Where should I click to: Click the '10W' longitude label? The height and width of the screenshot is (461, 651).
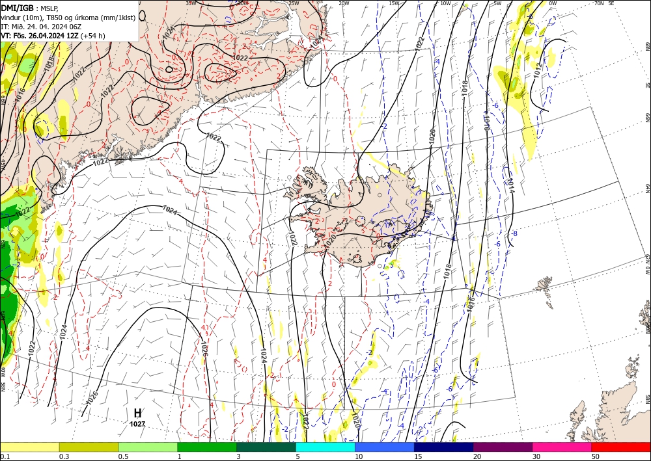(x=445, y=3)
